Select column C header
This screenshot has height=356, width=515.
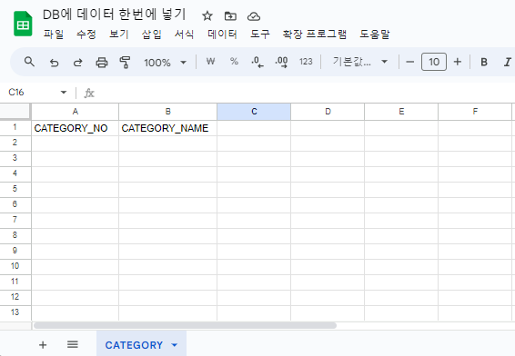point(254,112)
